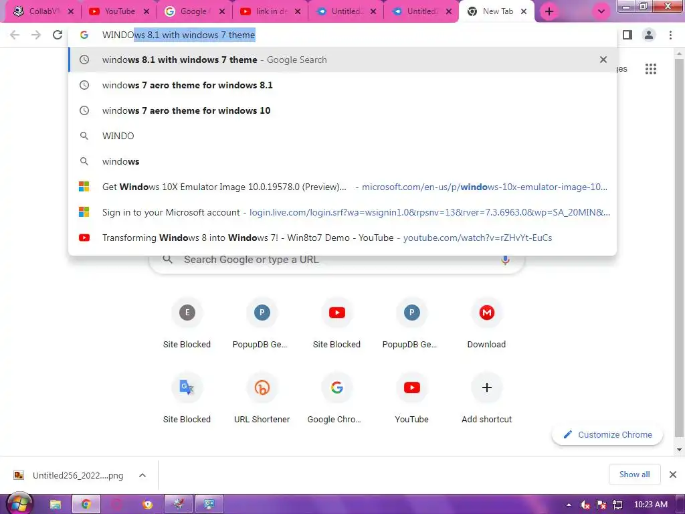Open a new tab with plus button
Viewport: 685px width, 514px height.
(x=549, y=12)
